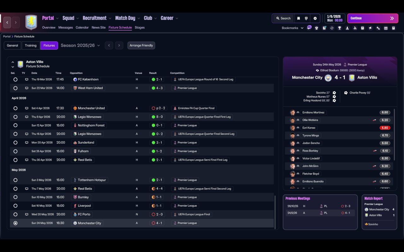Switch to the Training tab
This screenshot has height=252, width=404.
coord(31,45)
